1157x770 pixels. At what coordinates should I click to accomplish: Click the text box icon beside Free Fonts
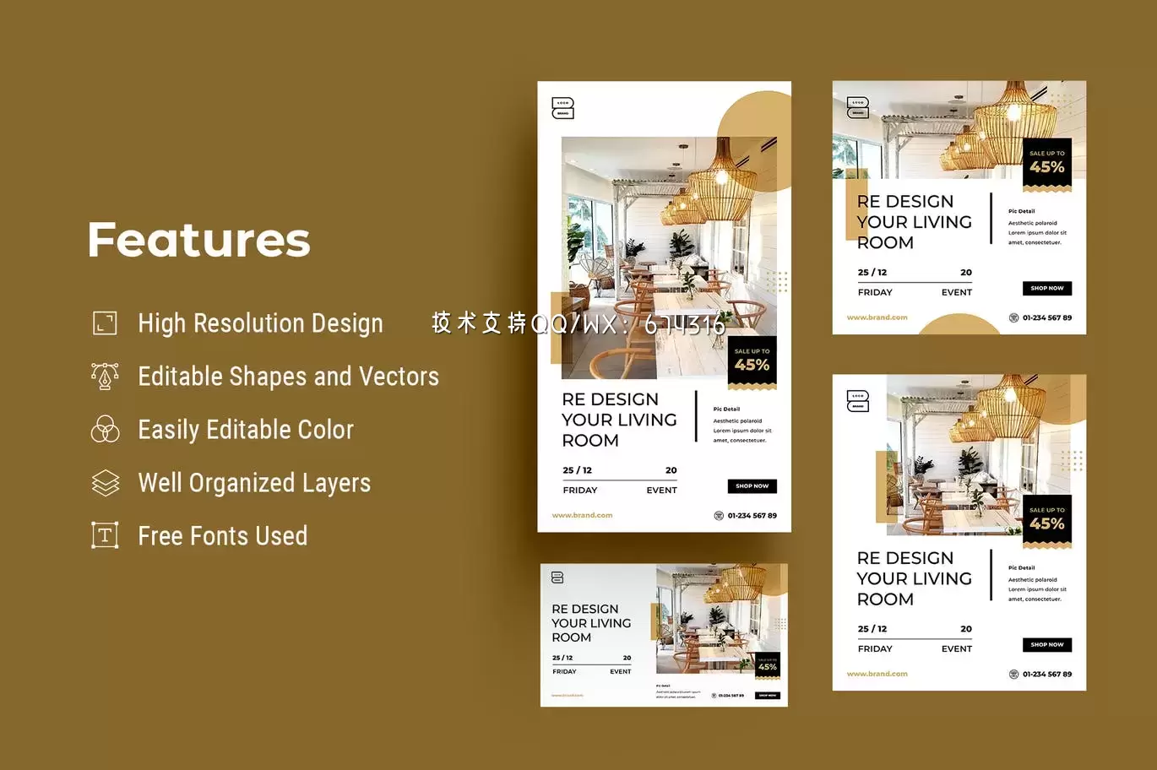105,535
